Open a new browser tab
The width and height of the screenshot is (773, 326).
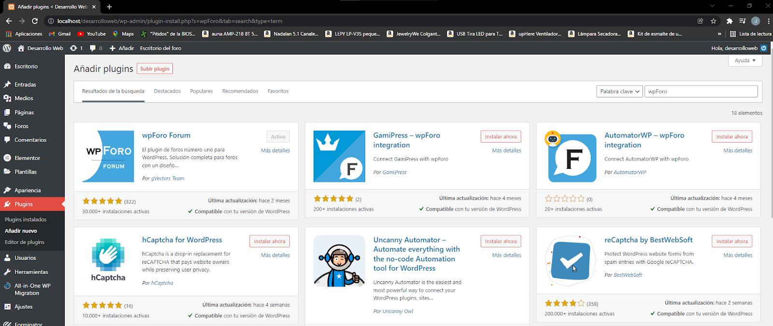pos(109,7)
